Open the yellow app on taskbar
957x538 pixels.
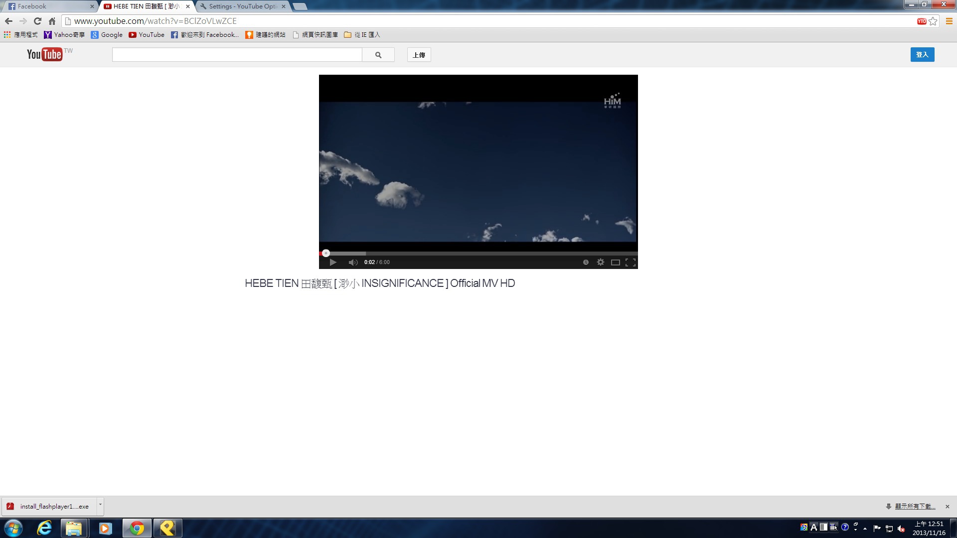point(167,528)
